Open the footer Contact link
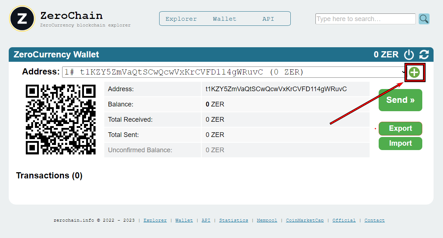Screen dimensions: 443x238 (x=375, y=220)
